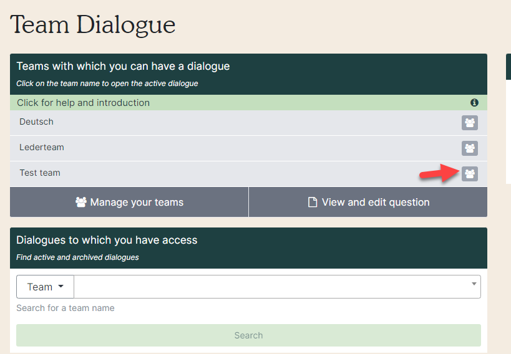Screen dimensions: 511x354
Task: Expand the team name list arrow
Action: (x=474, y=284)
